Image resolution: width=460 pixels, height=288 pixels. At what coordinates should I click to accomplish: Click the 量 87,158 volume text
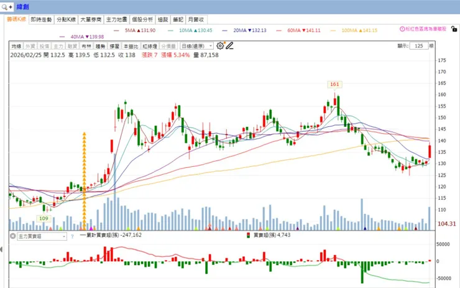[206, 55]
